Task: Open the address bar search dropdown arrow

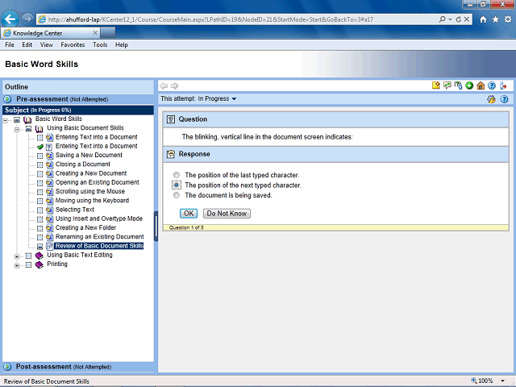Action: (450, 19)
